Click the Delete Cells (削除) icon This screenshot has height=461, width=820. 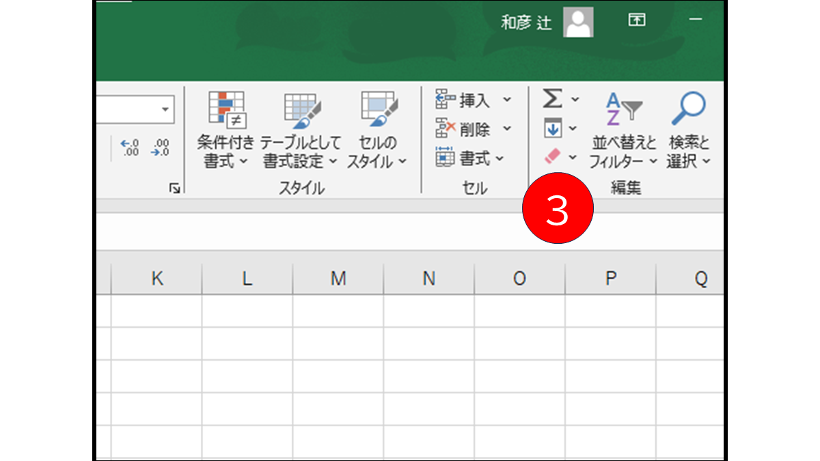[x=446, y=128]
